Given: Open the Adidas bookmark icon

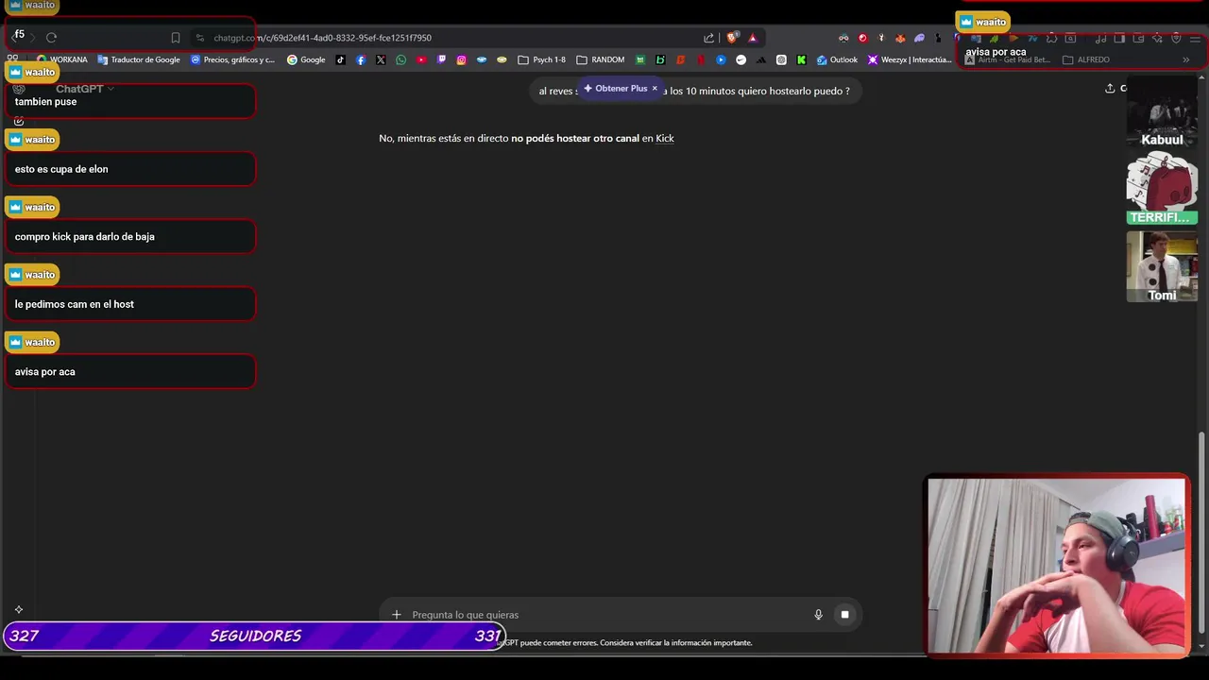Looking at the screenshot, I should [x=761, y=59].
